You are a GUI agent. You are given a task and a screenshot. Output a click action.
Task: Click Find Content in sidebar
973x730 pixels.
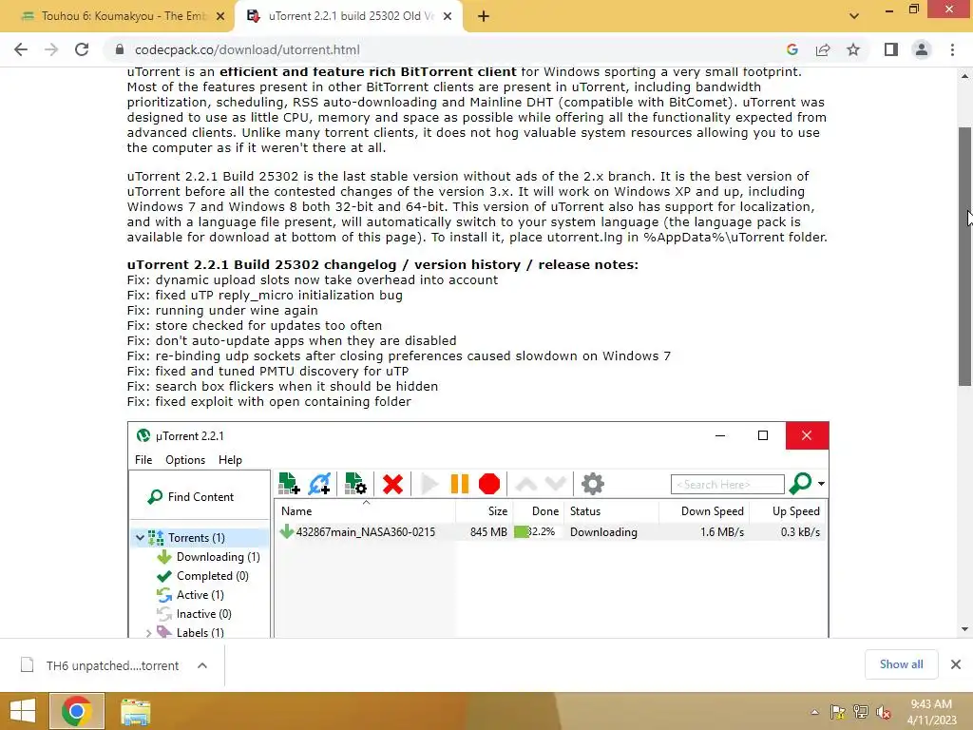coord(190,496)
